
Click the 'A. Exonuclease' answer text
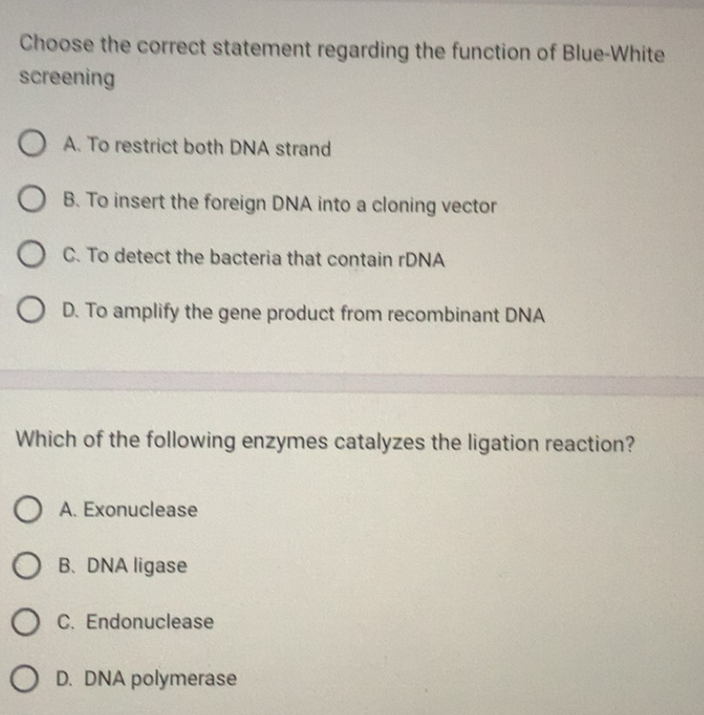click(129, 510)
